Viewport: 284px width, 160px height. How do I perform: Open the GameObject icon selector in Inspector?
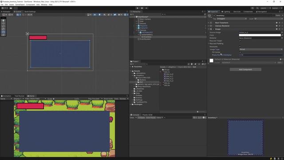209,16
